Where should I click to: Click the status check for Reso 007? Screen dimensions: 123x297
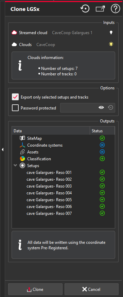(x=102, y=213)
